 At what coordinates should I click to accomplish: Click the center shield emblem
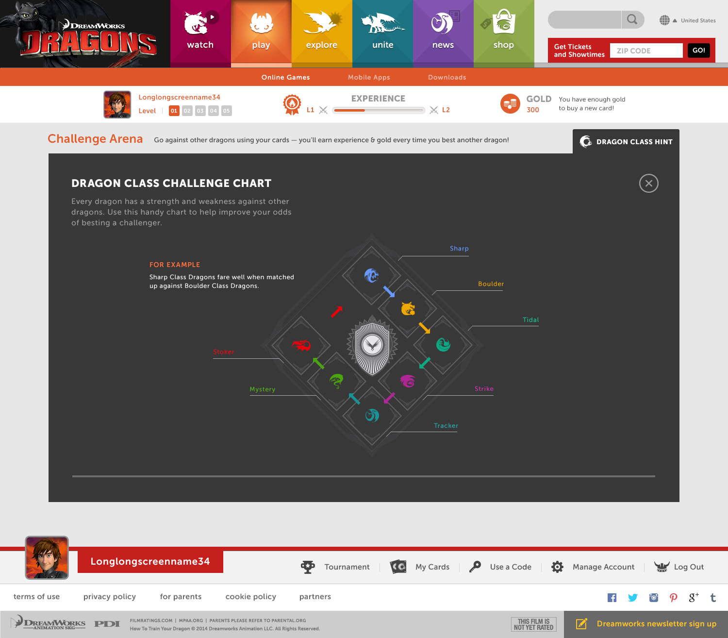[x=372, y=346]
